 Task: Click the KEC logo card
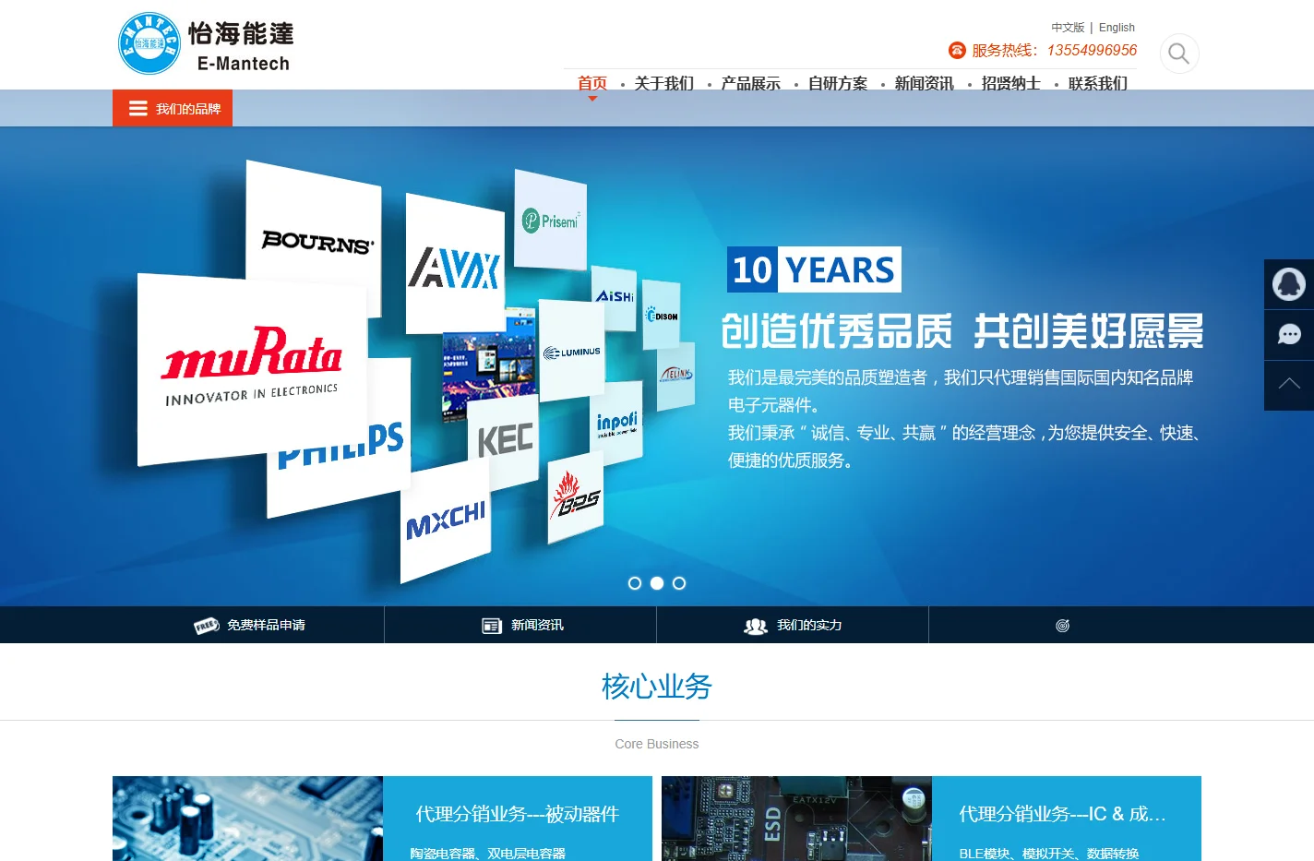(504, 440)
